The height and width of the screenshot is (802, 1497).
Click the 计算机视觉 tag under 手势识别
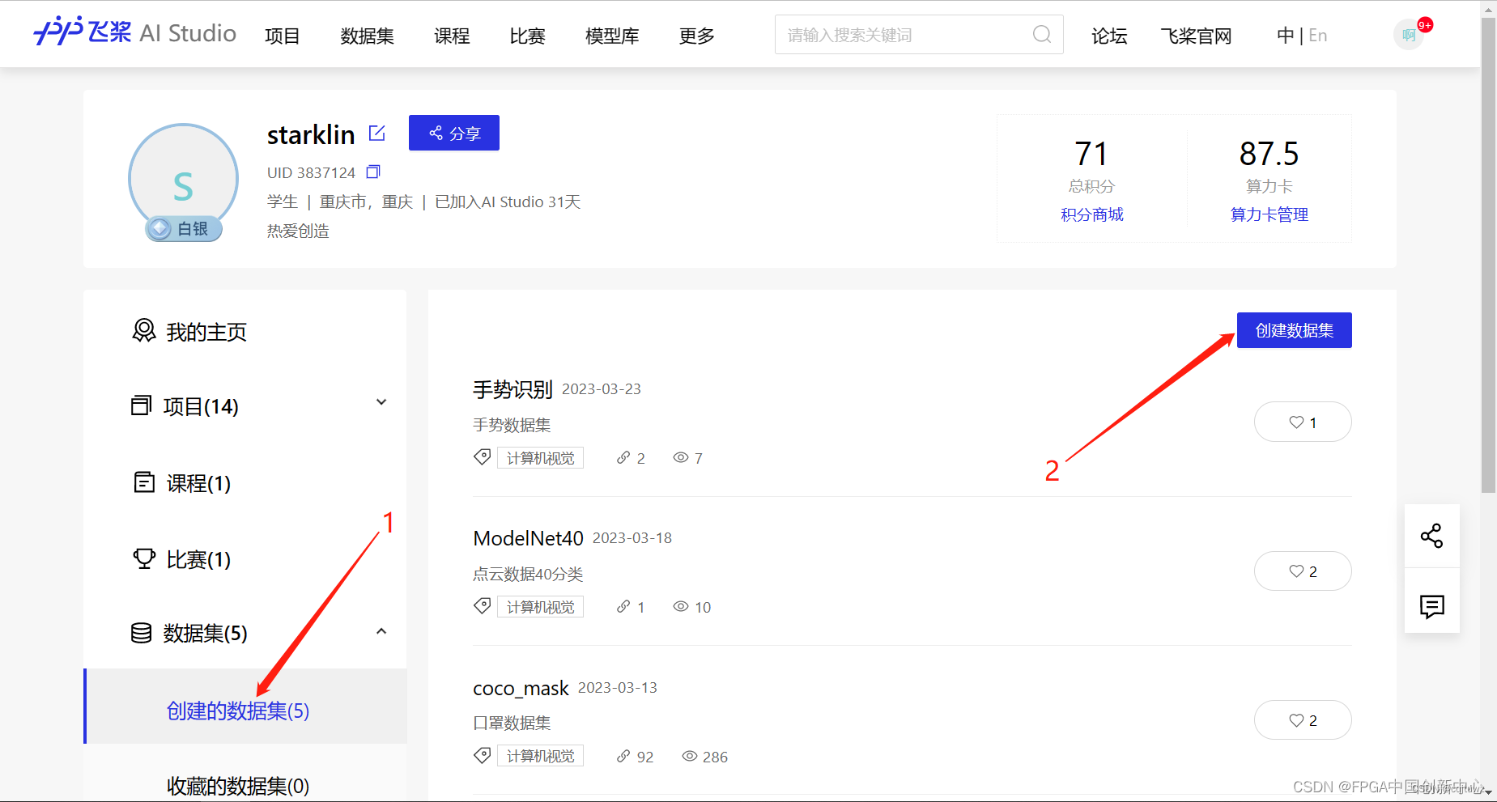pos(540,458)
